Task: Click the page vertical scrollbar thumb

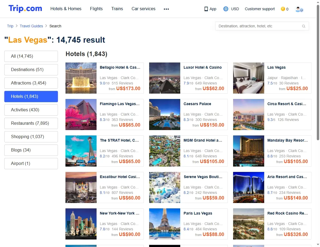Action: point(318,72)
